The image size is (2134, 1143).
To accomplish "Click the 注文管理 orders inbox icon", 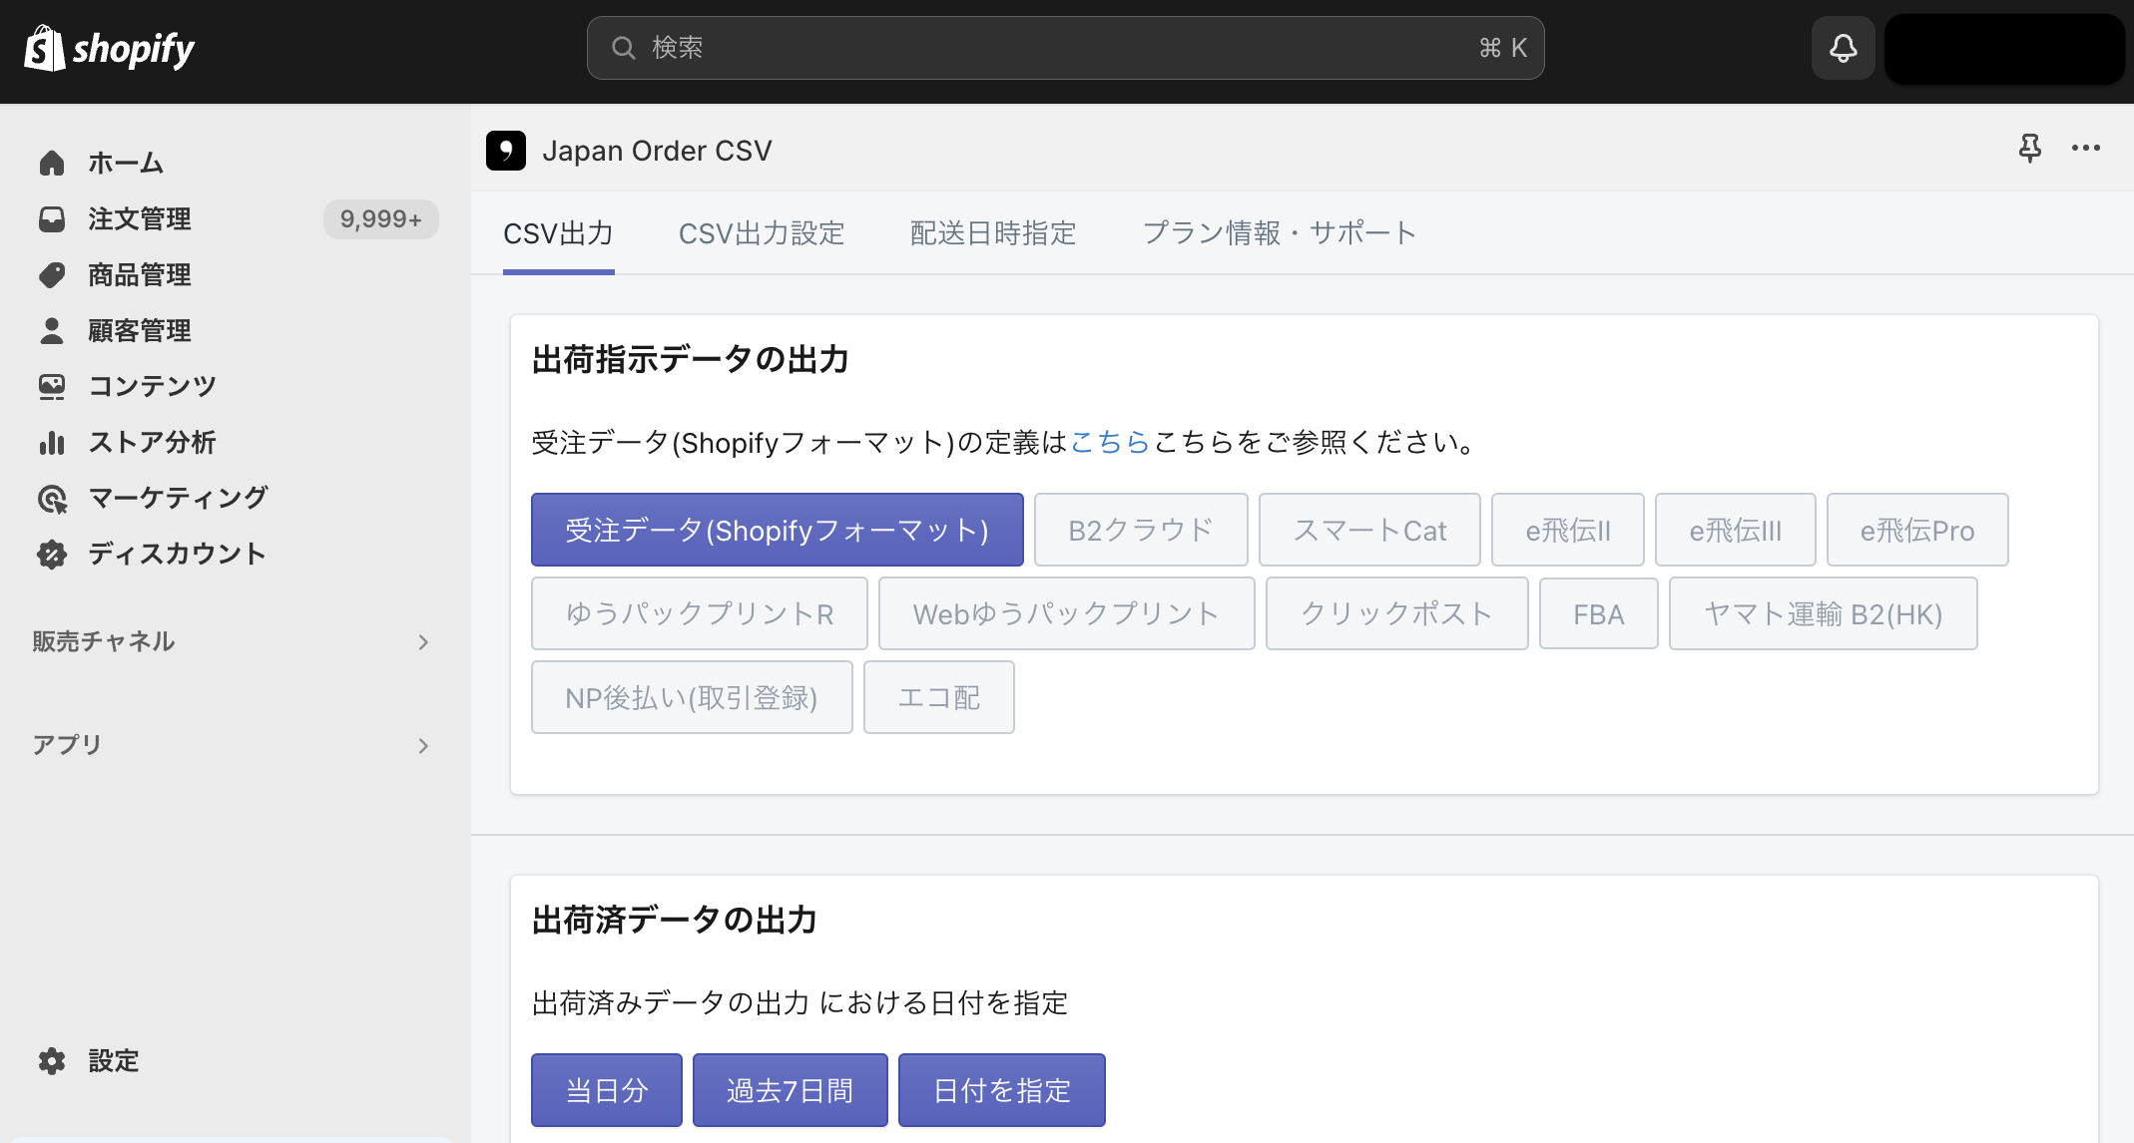I will [x=52, y=218].
